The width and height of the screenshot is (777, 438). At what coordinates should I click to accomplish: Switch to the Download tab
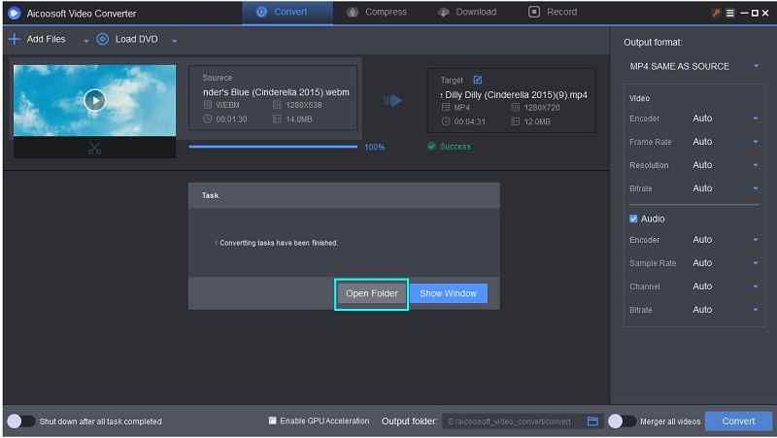pyautogui.click(x=468, y=12)
